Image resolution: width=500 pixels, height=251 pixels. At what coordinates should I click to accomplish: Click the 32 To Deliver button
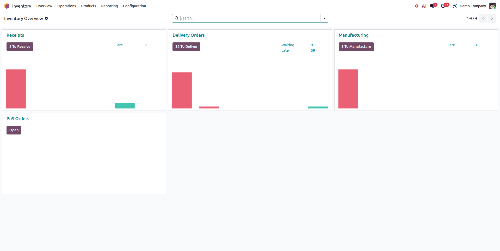tap(186, 47)
